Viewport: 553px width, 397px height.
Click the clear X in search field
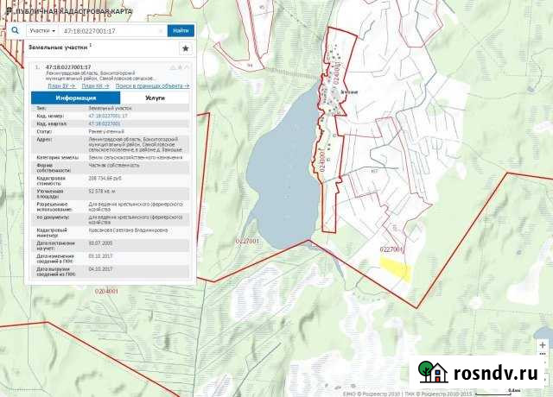pyautogui.click(x=161, y=30)
